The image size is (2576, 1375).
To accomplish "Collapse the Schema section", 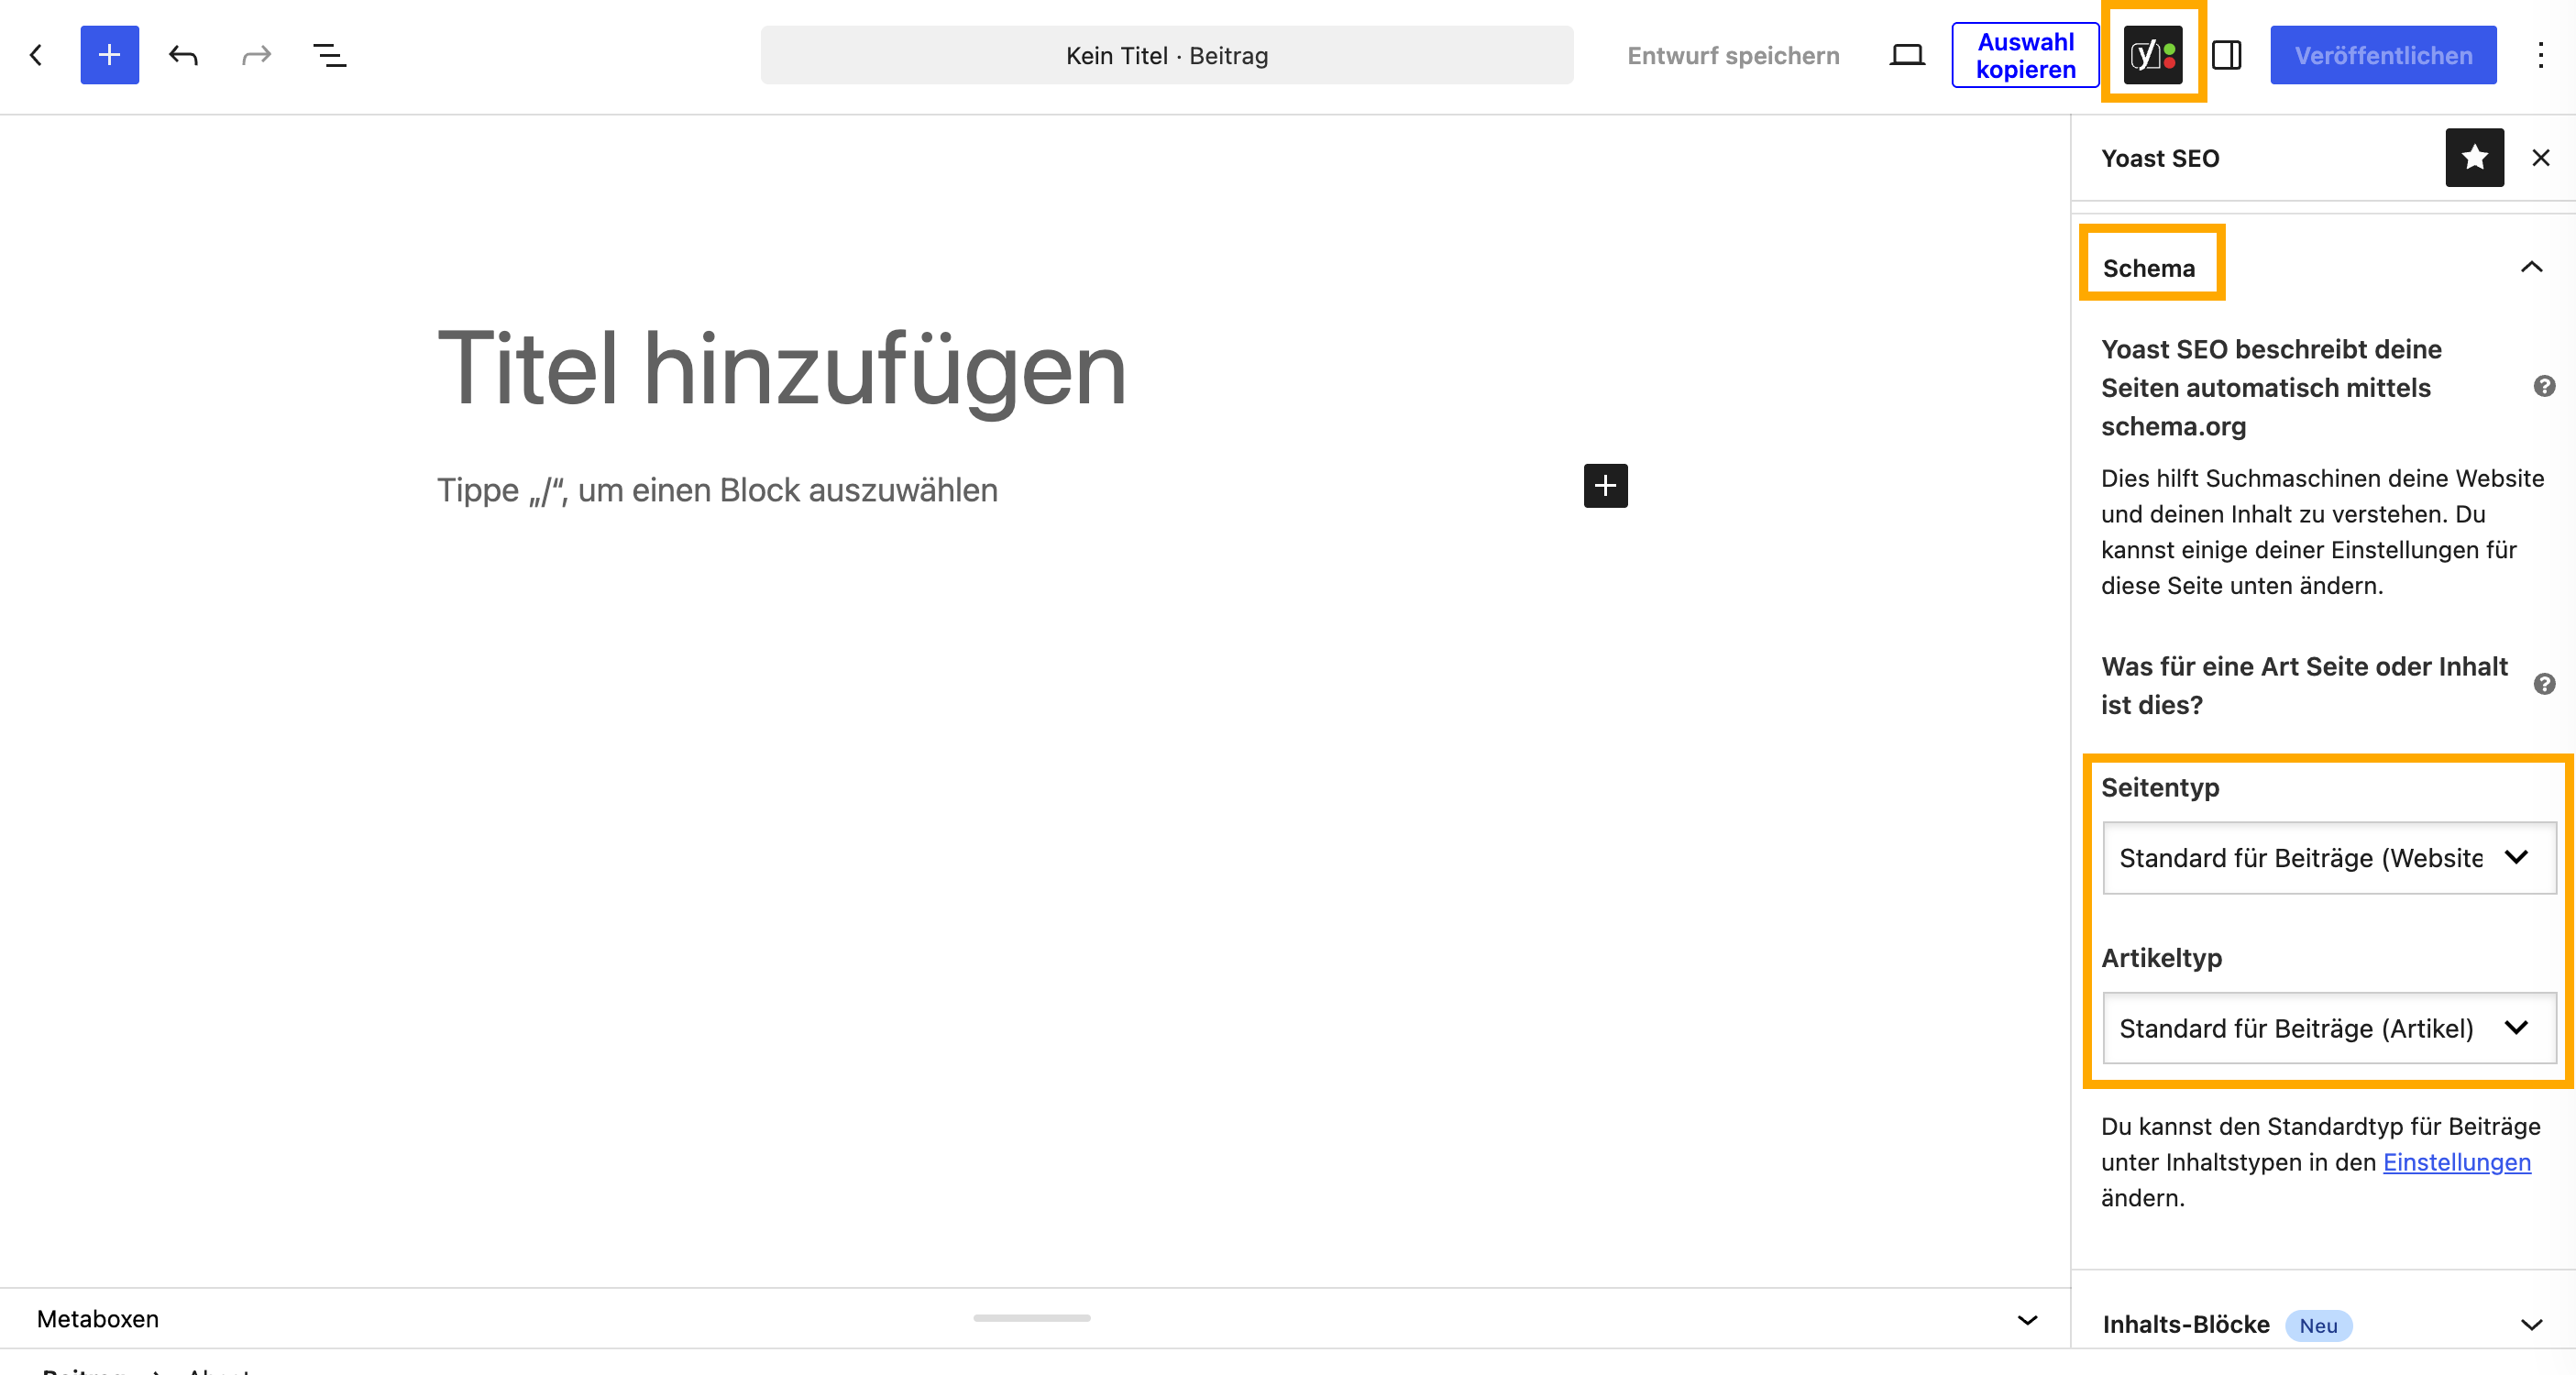I will [2531, 267].
